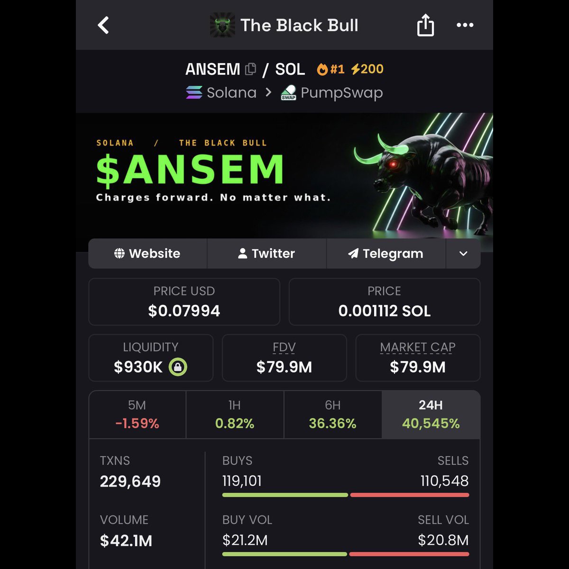The height and width of the screenshot is (569, 569).
Task: Select the 24H timeframe tab
Action: [431, 414]
